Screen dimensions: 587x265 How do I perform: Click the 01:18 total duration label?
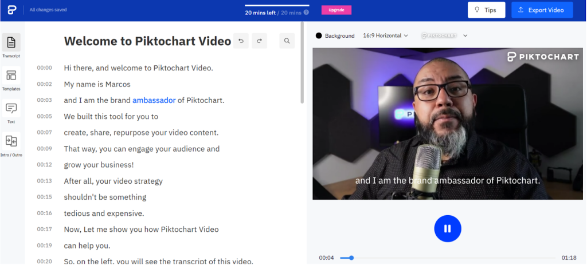[569, 258]
